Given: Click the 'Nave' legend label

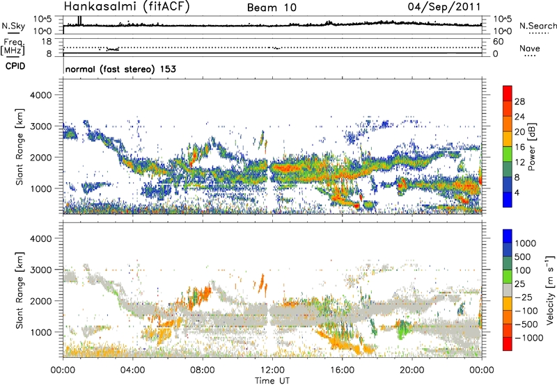Looking at the screenshot, I should (530, 48).
